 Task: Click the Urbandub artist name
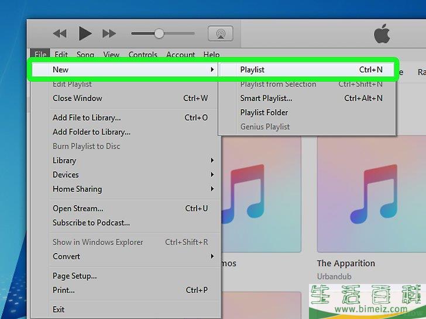(334, 276)
